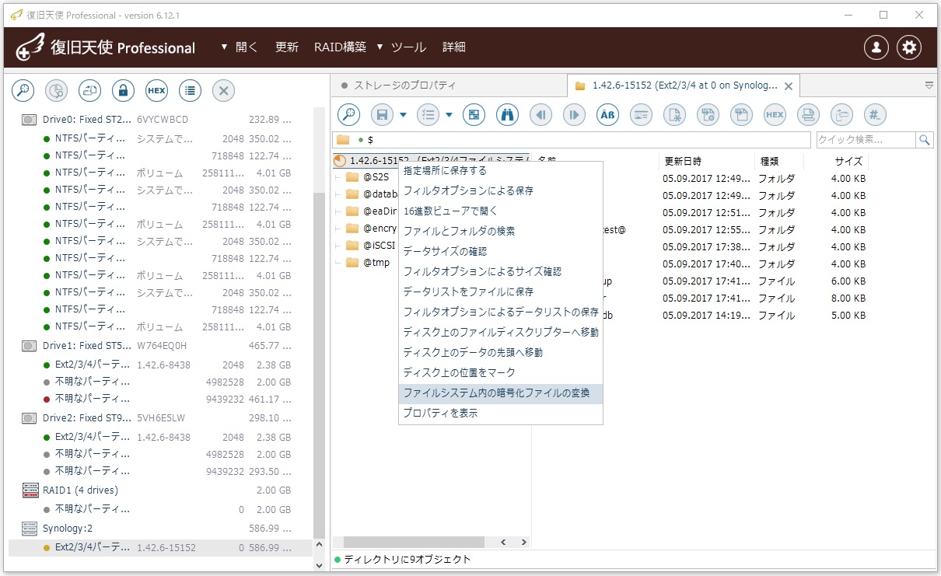This screenshot has width=941, height=576.
Task: Select ディスク上の位置をマーク menu entry
Action: tap(501, 372)
